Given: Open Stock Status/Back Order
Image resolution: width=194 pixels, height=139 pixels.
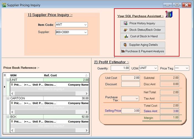Looking at the screenshot, I should 142,30.
